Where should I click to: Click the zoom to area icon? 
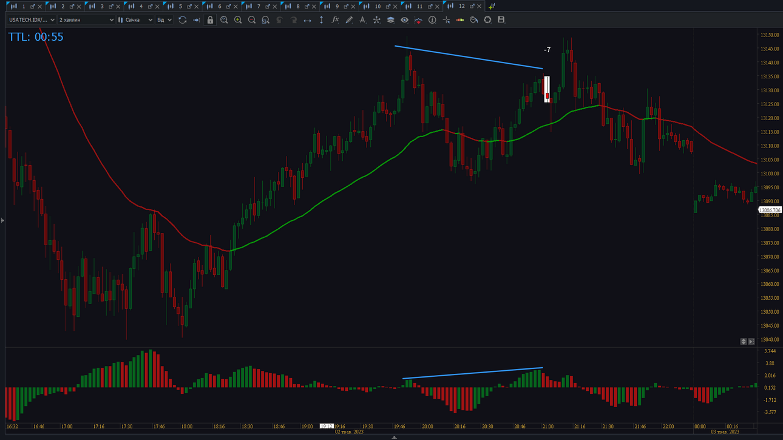[x=265, y=20]
